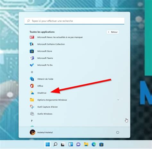Click the 'OneDrive' label
Screen dimensions: 152x149
point(42,93)
